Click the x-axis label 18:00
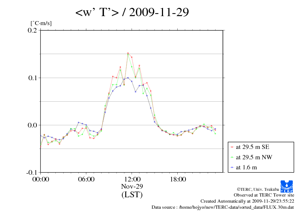The image size is (301, 213). tap(178, 179)
